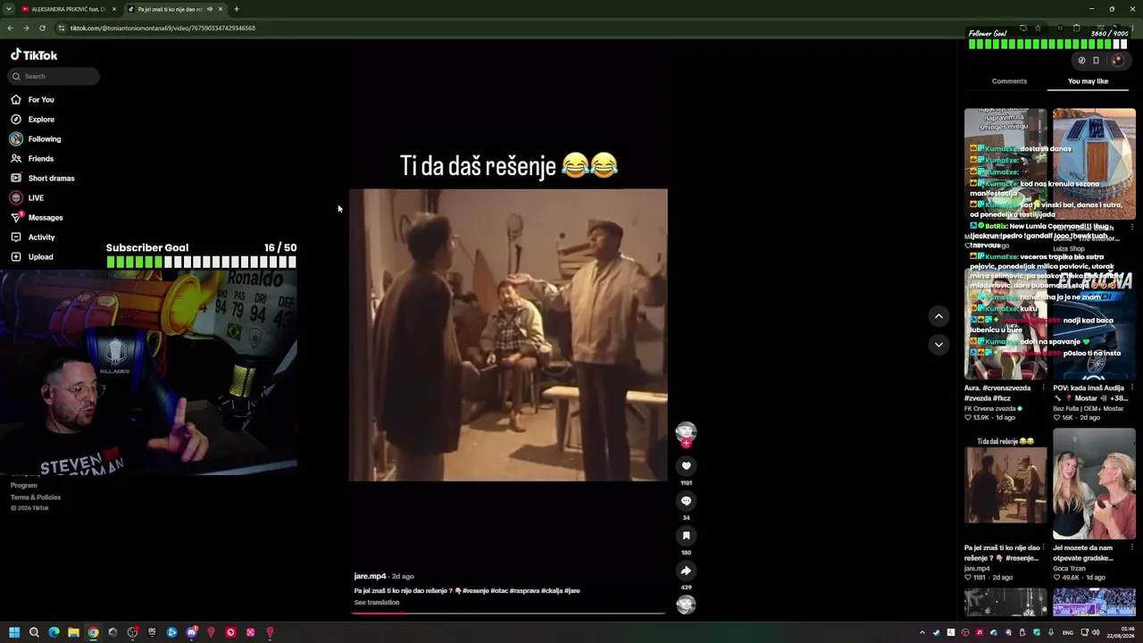Close the ALEKSANDRA PRIJOVIĆ browser tab
This screenshot has width=1143, height=643.
[113, 9]
